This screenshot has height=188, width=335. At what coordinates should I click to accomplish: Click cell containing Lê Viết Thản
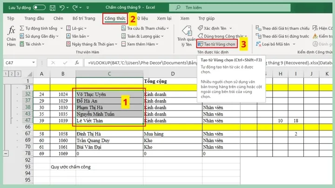[x=109, y=121]
